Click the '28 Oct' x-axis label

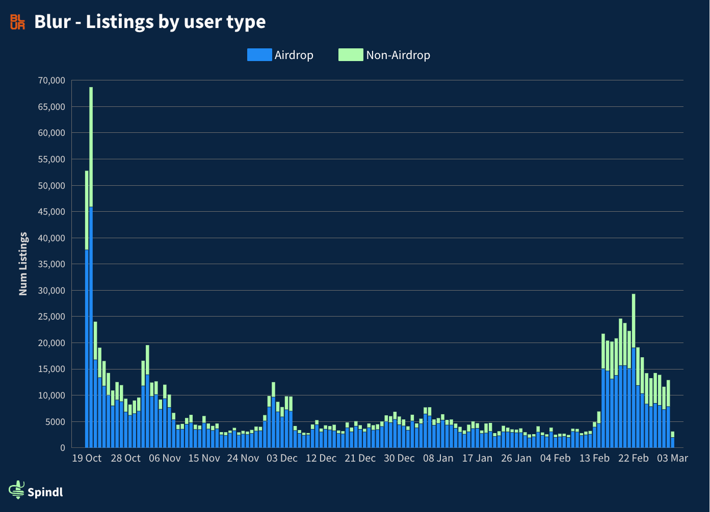[125, 458]
